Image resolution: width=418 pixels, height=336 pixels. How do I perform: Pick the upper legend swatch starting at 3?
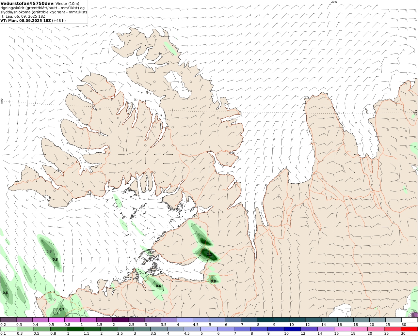tap(153, 320)
